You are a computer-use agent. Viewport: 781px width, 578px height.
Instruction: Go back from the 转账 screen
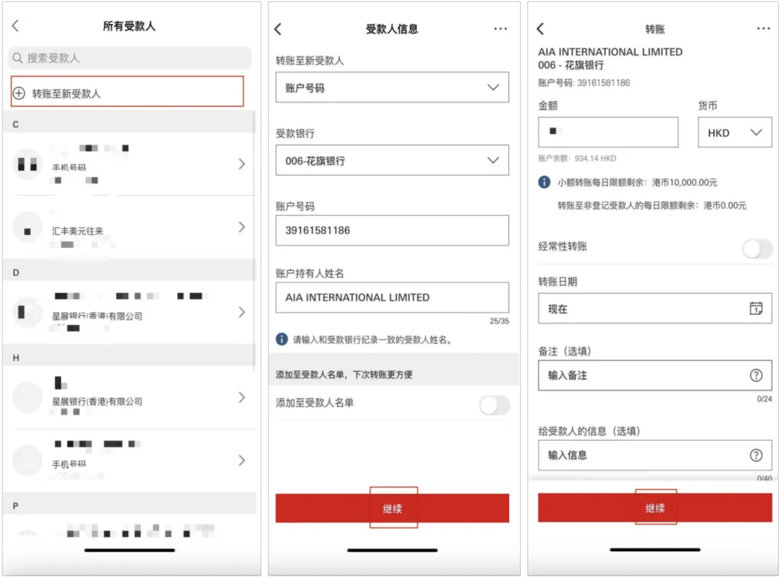pyautogui.click(x=540, y=28)
